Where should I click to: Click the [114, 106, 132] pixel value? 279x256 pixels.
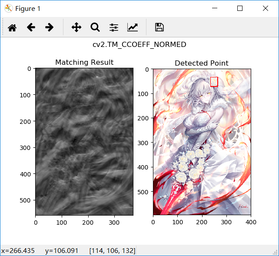coord(112,251)
